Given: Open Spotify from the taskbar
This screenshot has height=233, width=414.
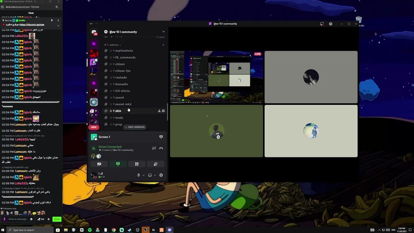Looking at the screenshot, I should click(90, 230).
